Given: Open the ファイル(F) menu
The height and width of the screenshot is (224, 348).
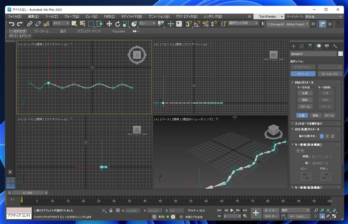Looking at the screenshot, I should pos(15,17).
